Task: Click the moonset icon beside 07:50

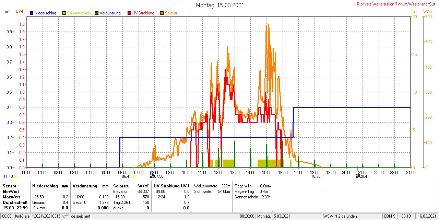Action: click(152, 176)
